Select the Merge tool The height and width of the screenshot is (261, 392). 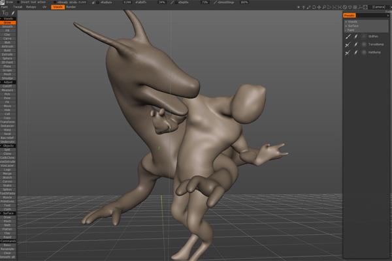(7, 174)
